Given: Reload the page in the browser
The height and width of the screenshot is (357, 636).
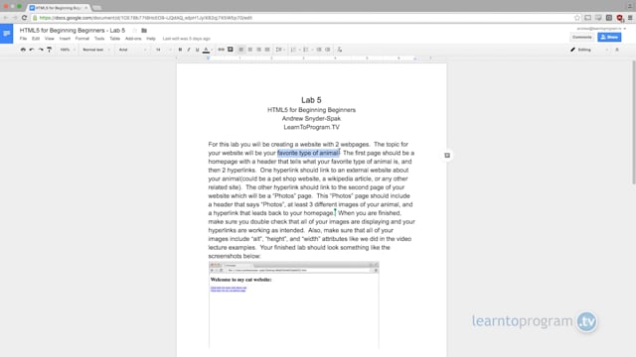Looking at the screenshot, I should coord(24,18).
